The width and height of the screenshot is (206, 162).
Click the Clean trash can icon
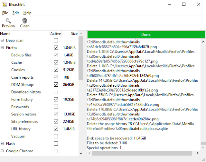(x=24, y=21)
